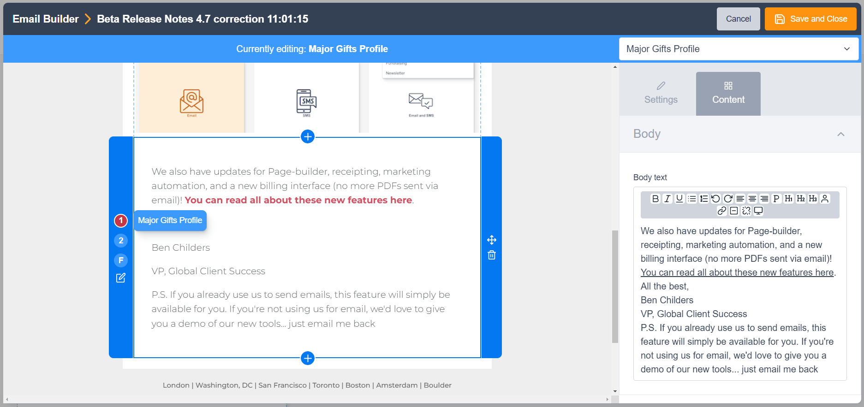Image resolution: width=864 pixels, height=407 pixels.
Task: Toggle bold formatting in body text toolbar
Action: coord(655,199)
